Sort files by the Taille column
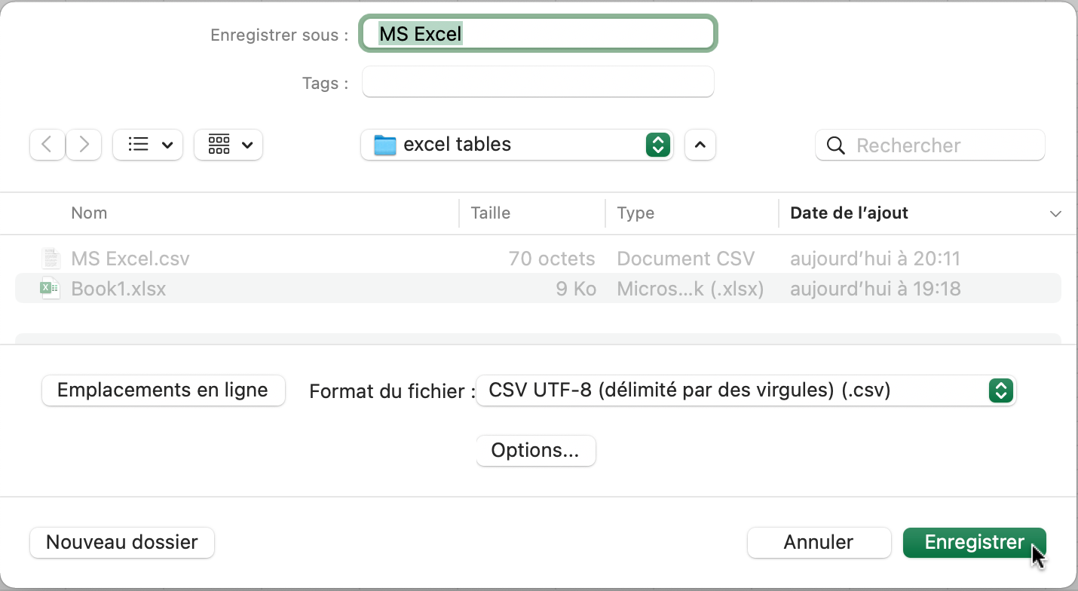 (x=491, y=213)
